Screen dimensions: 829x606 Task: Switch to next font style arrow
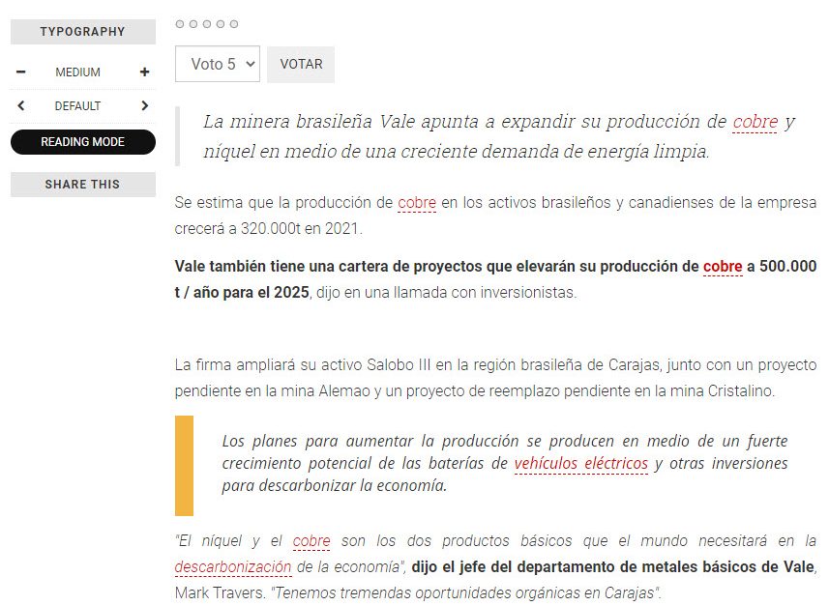(x=144, y=106)
